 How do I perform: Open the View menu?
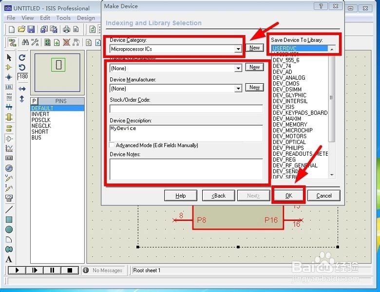point(28,18)
